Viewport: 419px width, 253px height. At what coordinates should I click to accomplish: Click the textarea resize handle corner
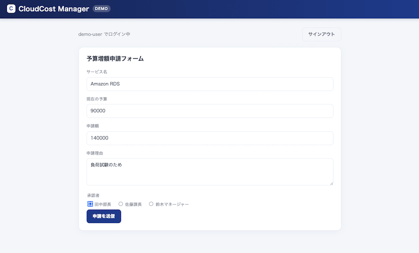point(331,184)
